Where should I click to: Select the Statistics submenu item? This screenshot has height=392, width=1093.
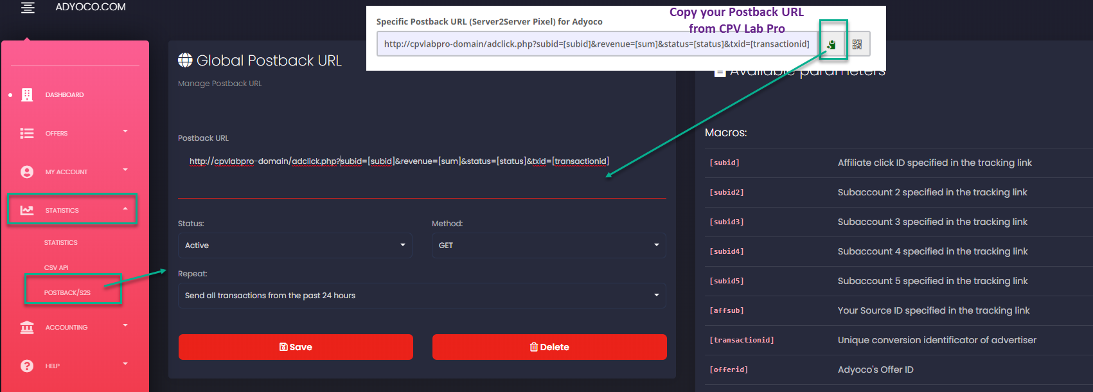click(x=60, y=243)
